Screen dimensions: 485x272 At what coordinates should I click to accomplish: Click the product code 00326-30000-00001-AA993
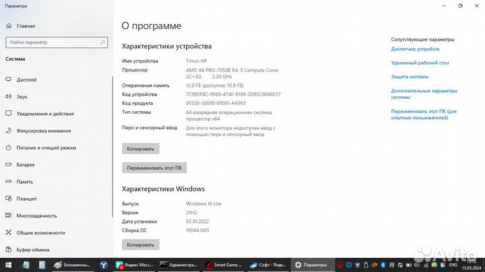pos(216,103)
